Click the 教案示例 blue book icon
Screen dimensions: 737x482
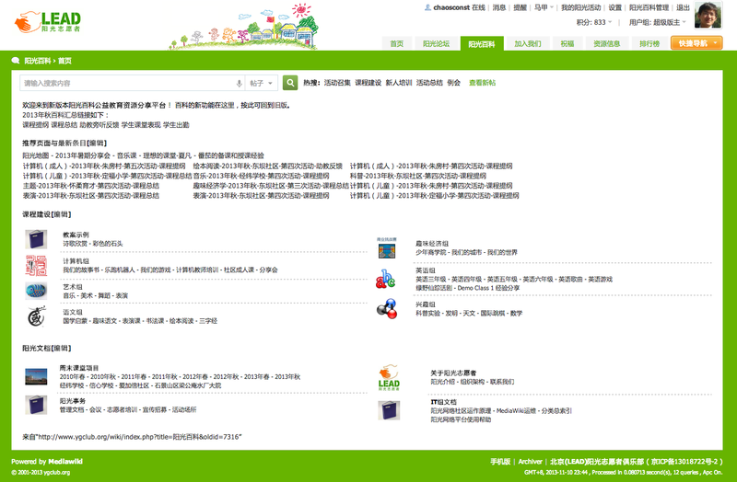[36, 239]
